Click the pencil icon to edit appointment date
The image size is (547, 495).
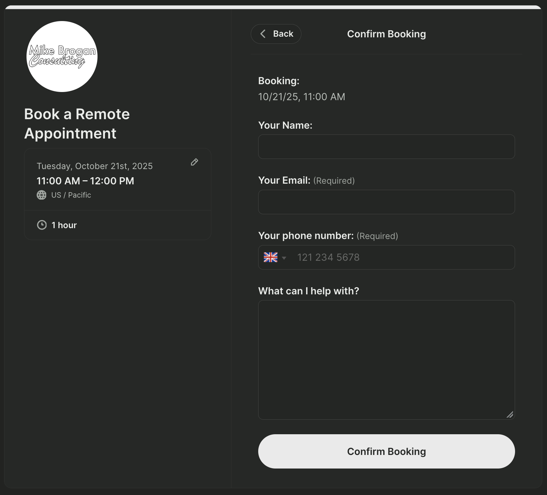(x=194, y=162)
